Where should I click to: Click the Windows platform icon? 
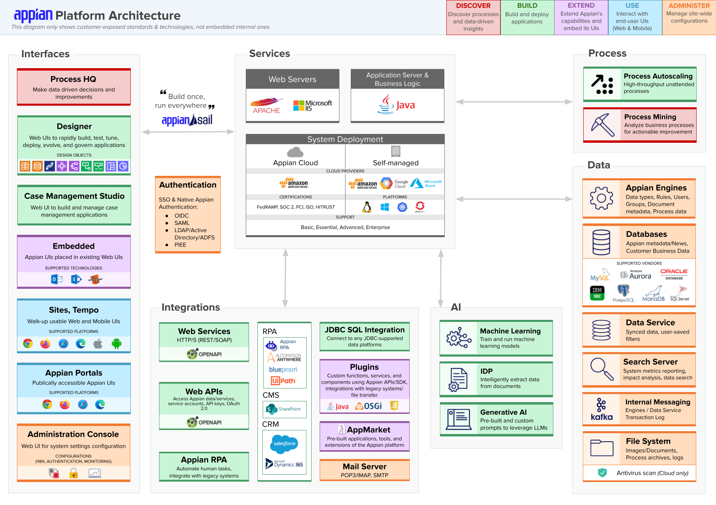(385, 207)
